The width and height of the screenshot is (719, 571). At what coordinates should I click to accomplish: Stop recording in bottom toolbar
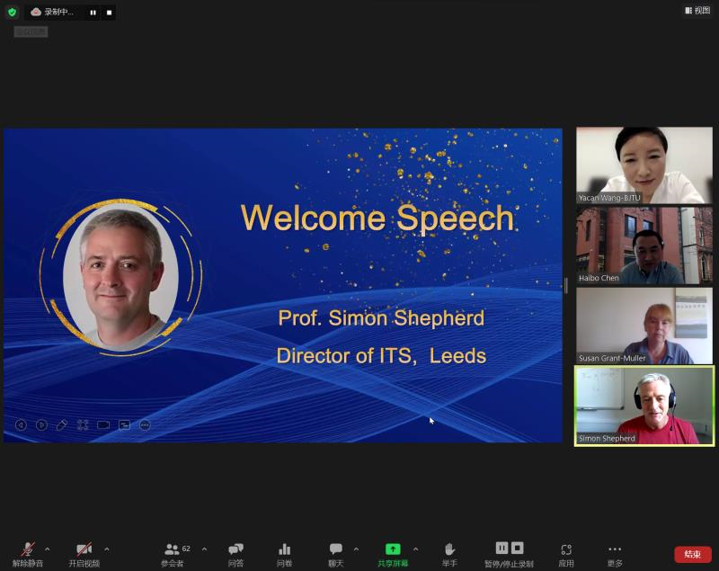(518, 548)
